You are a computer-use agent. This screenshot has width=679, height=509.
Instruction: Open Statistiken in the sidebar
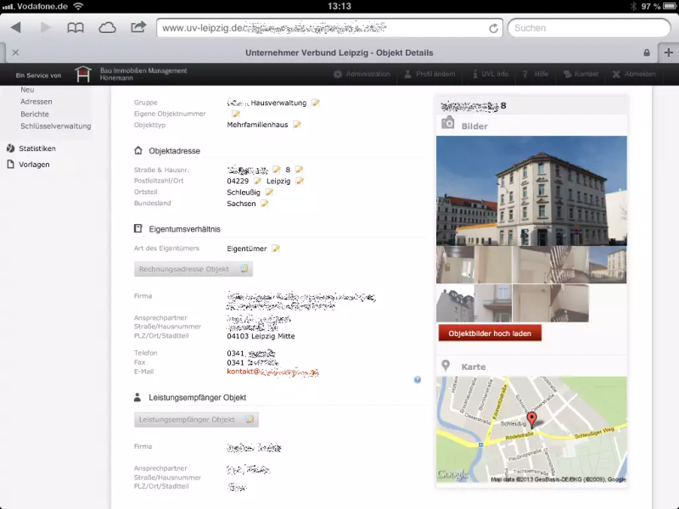[31, 148]
